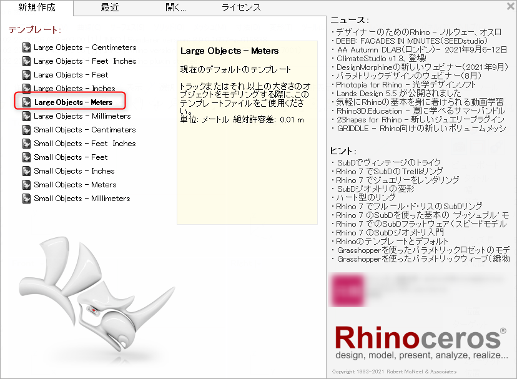Select the 開く... tab
The height and width of the screenshot is (379, 517).
175,7
